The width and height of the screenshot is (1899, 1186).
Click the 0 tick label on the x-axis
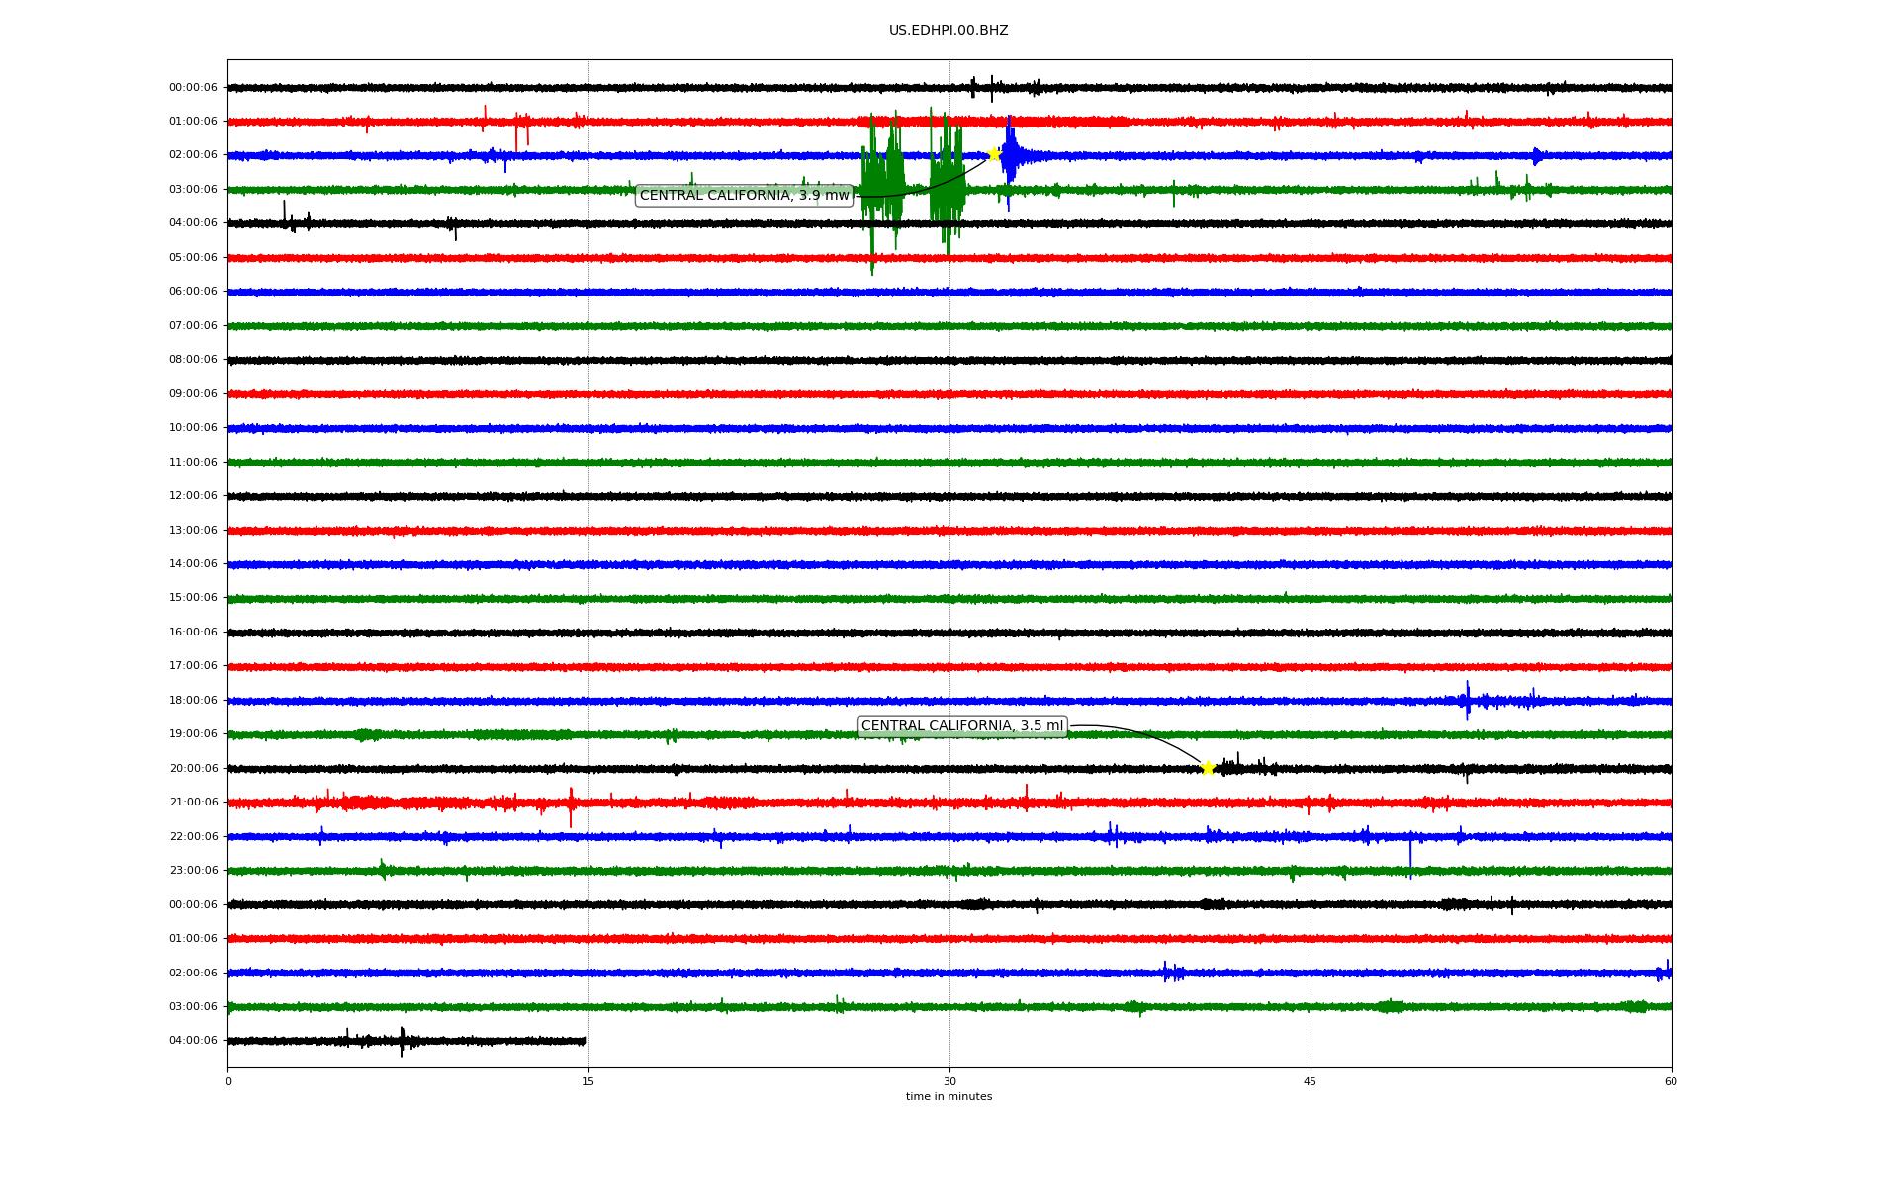click(228, 1081)
